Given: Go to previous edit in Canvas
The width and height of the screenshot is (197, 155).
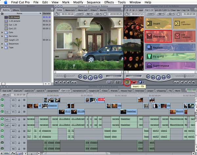Looking at the screenshot, I should [x=148, y=77].
